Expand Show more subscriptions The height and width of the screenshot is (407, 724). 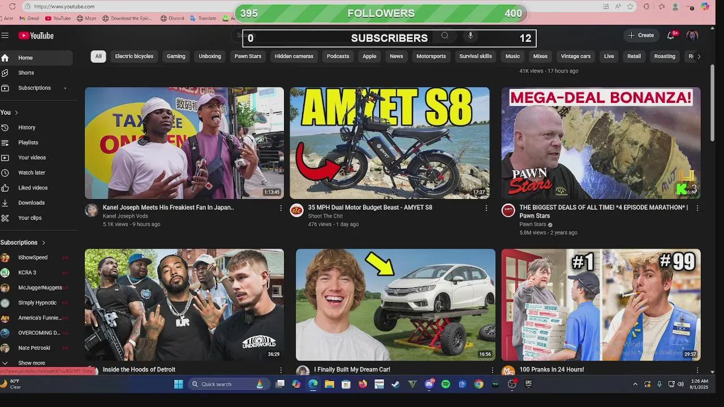click(x=31, y=363)
